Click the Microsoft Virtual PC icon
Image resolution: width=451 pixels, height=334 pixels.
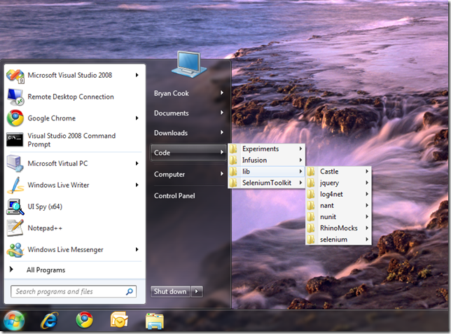15,164
